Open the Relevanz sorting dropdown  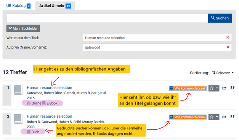tap(223, 73)
